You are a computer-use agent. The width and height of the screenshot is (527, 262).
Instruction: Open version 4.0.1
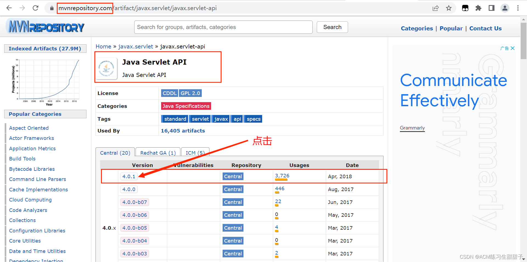coord(129,176)
